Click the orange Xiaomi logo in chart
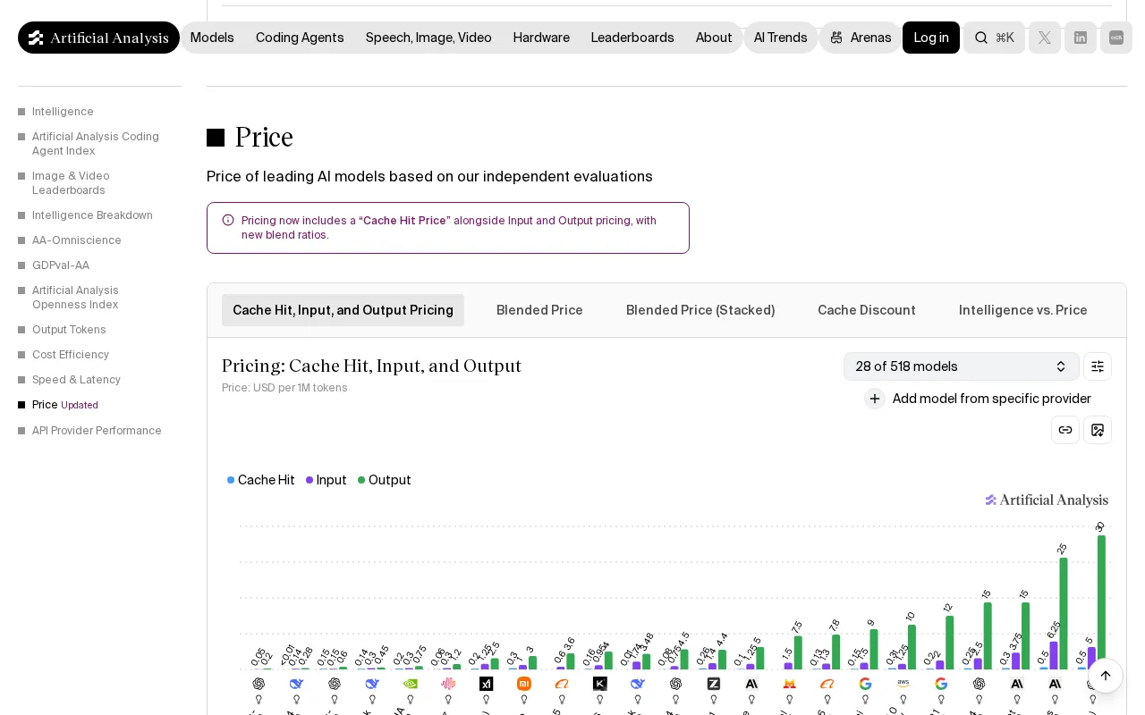This screenshot has width=1145, height=715. coord(524,684)
